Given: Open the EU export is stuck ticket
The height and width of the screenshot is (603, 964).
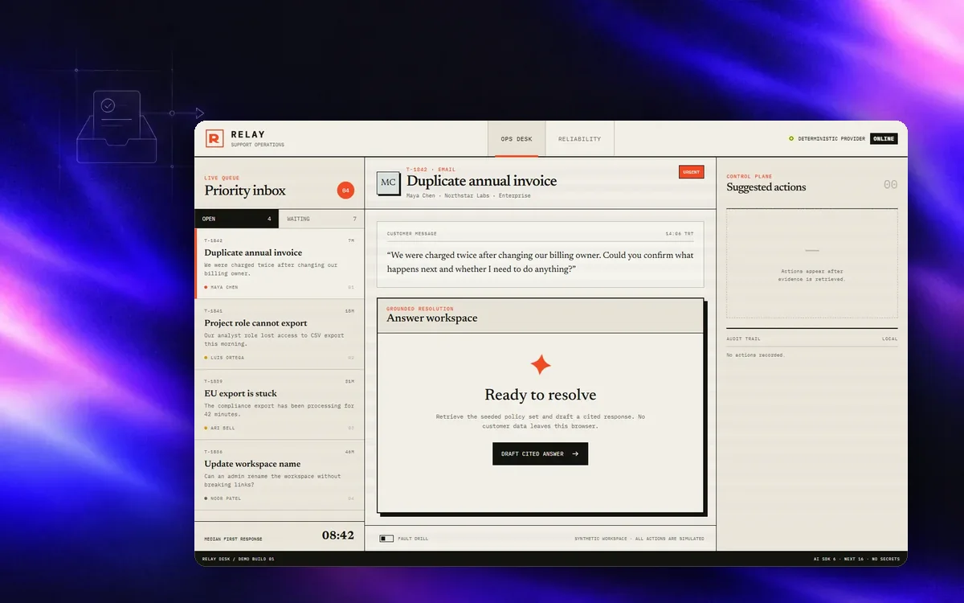Looking at the screenshot, I should tap(280, 404).
